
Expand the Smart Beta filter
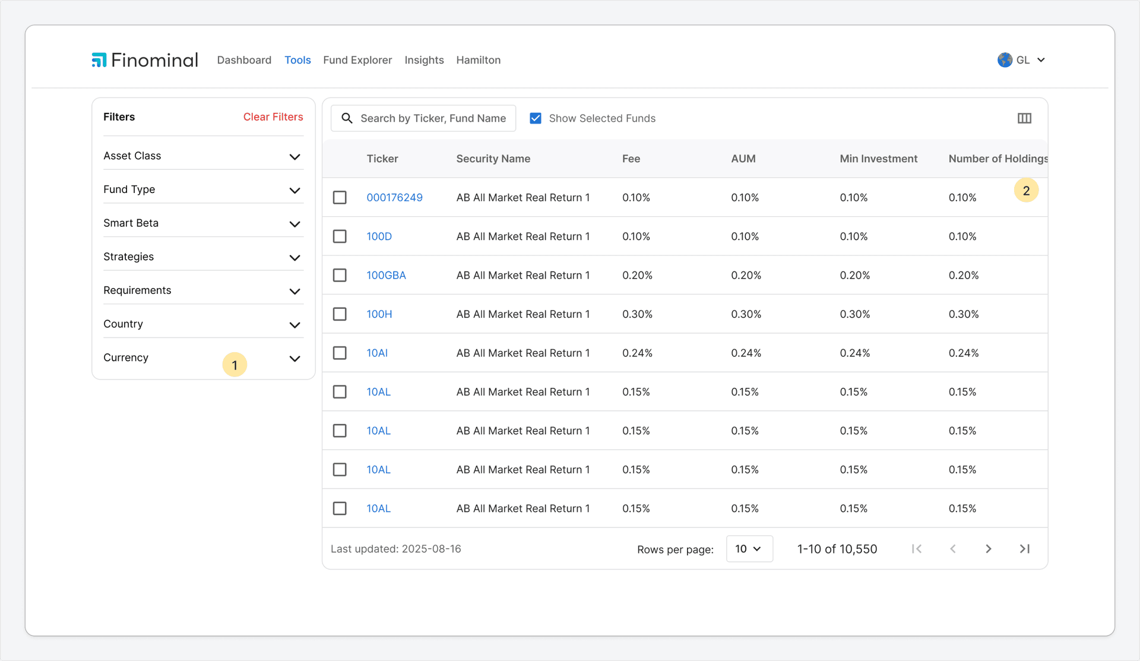tap(203, 223)
